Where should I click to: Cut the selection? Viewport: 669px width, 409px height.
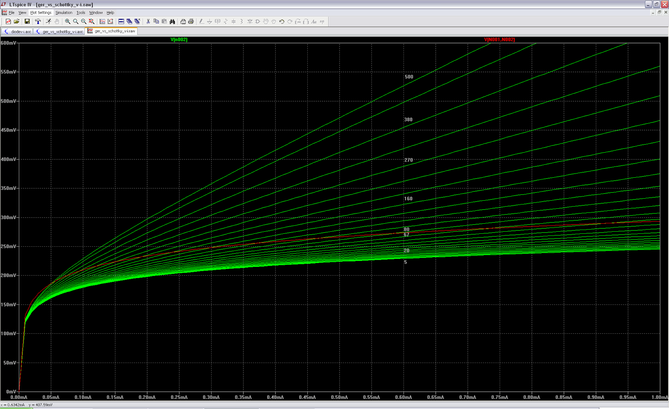[x=148, y=21]
